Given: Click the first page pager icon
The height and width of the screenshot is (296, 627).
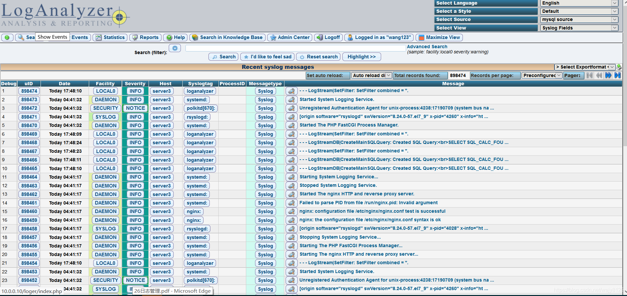Looking at the screenshot, I should (x=590, y=75).
